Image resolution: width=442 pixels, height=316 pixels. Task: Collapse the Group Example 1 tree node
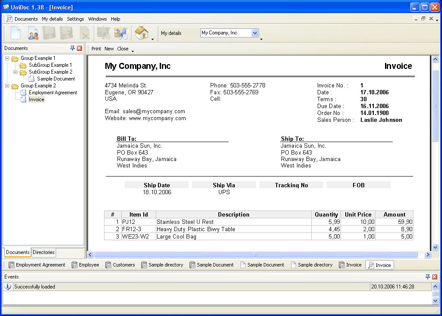click(7, 58)
